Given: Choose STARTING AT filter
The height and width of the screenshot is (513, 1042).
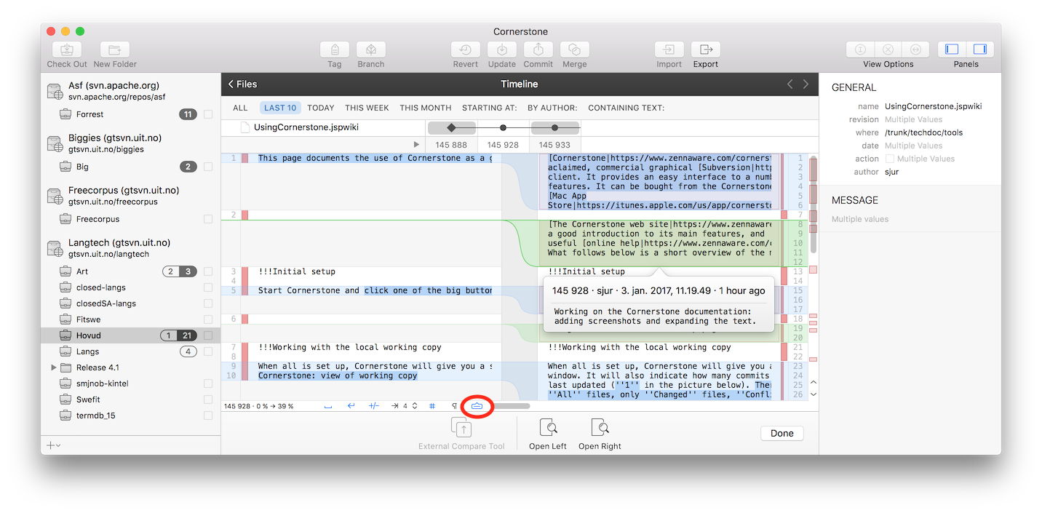Looking at the screenshot, I should [490, 108].
